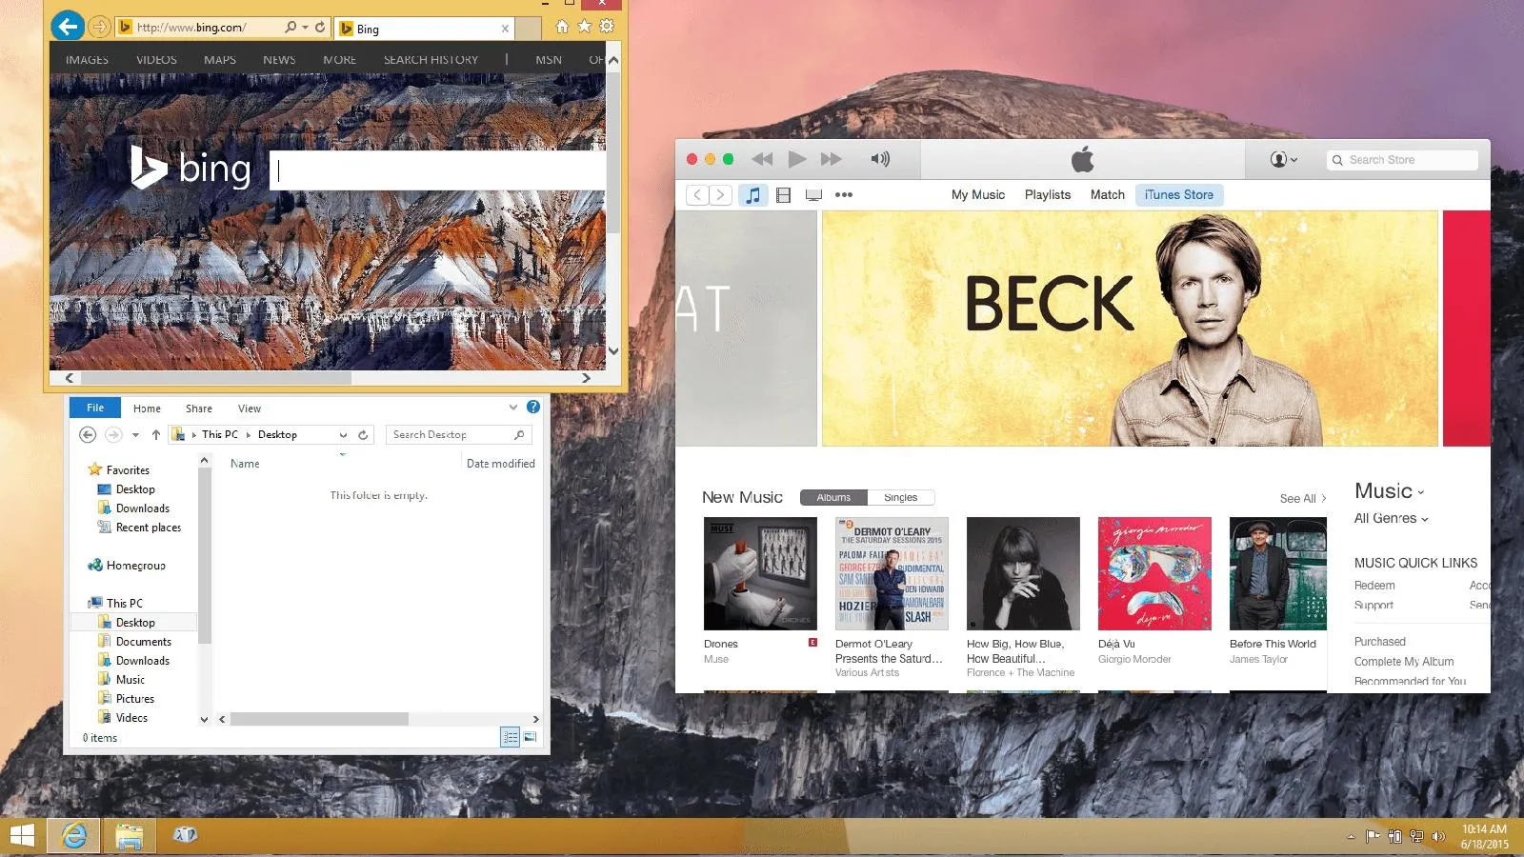Collapse the File Explorer ribbon chevron
This screenshot has width=1524, height=857.
513,407
